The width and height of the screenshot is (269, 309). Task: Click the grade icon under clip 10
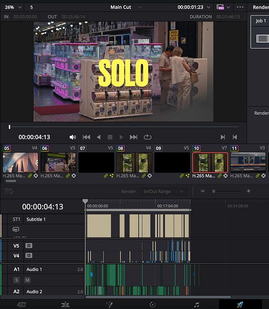pyautogui.click(x=226, y=176)
